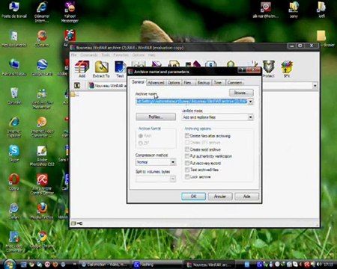
Task: Open Yahoo Messenger desktop icon
Action: click(70, 12)
